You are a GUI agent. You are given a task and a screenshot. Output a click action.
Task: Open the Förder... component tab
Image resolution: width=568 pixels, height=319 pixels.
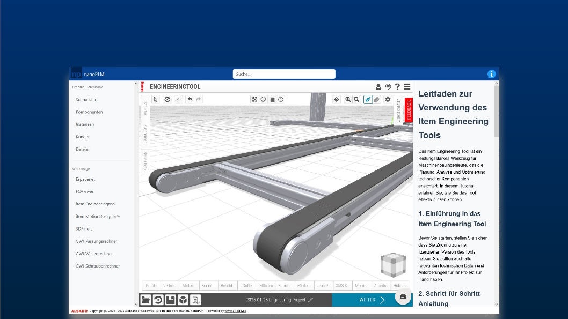click(x=304, y=286)
